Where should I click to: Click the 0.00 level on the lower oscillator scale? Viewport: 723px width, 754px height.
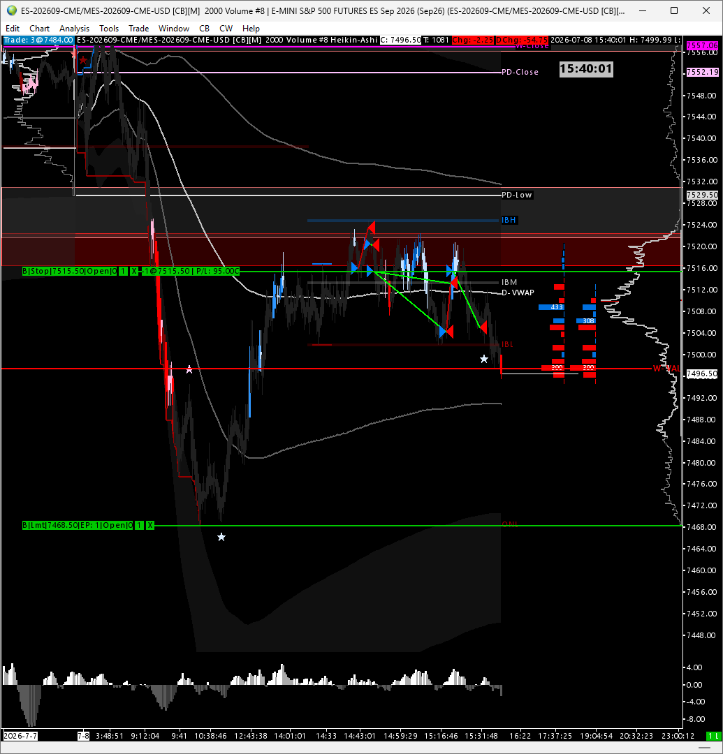point(694,685)
